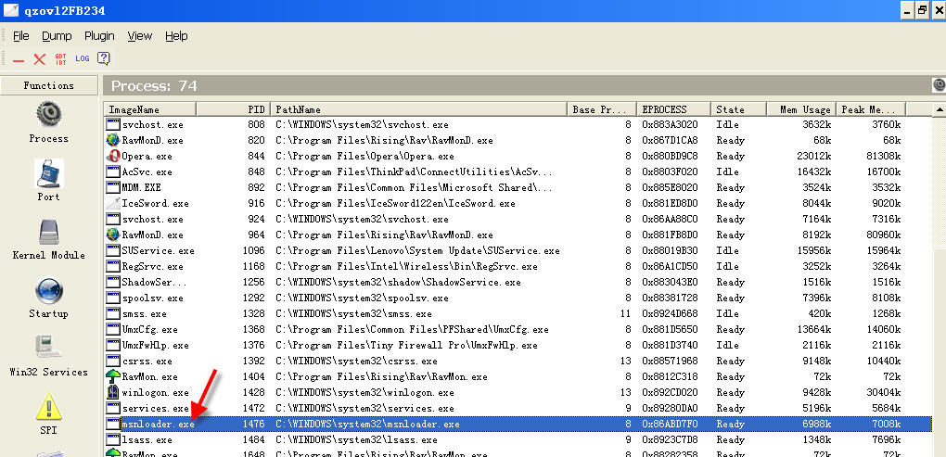
Task: Click the RavMonD.exe icon for PID 964
Action: (x=112, y=235)
